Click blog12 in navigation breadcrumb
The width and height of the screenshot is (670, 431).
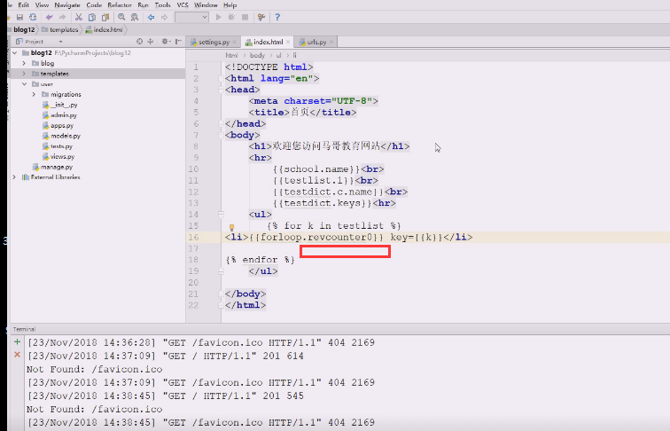tap(24, 29)
